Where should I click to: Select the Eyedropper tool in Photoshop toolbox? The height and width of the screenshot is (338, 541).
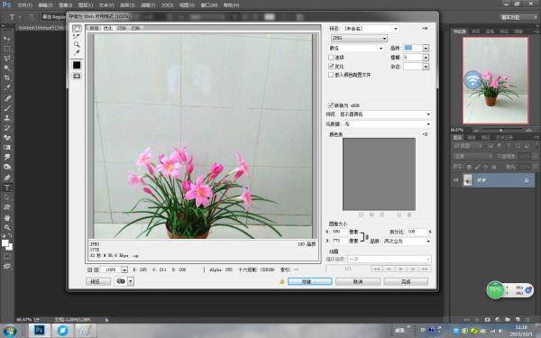[x=7, y=87]
